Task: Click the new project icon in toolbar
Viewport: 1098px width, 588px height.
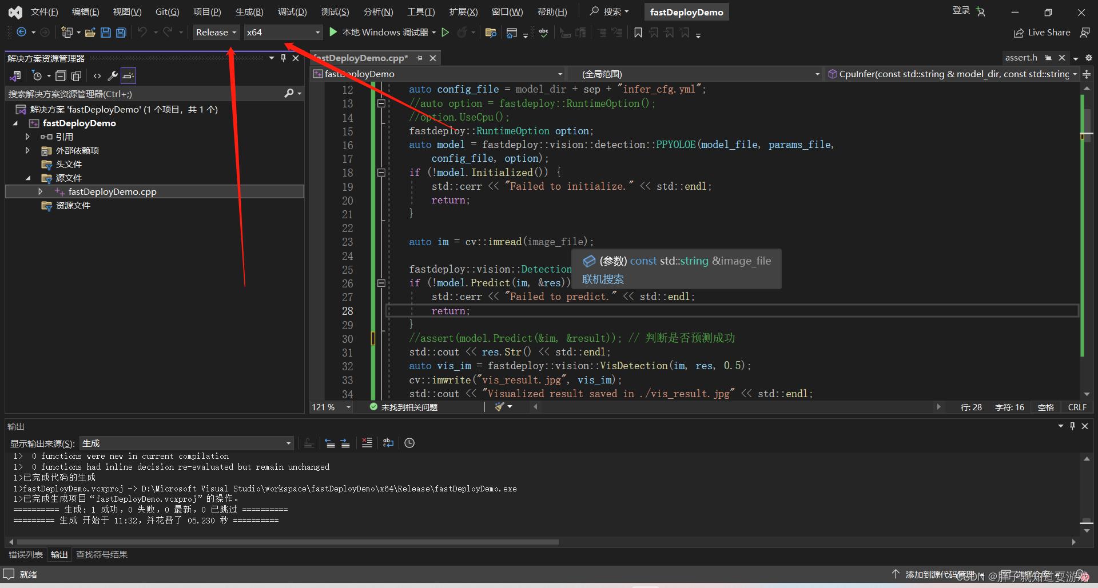Action: [67, 33]
